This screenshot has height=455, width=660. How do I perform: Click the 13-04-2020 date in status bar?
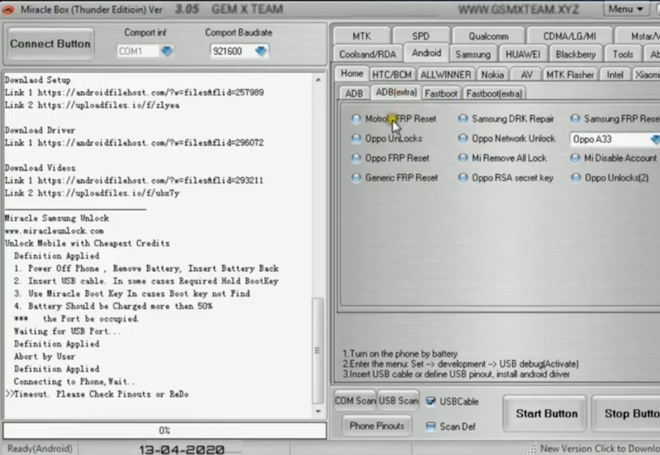[x=181, y=449]
